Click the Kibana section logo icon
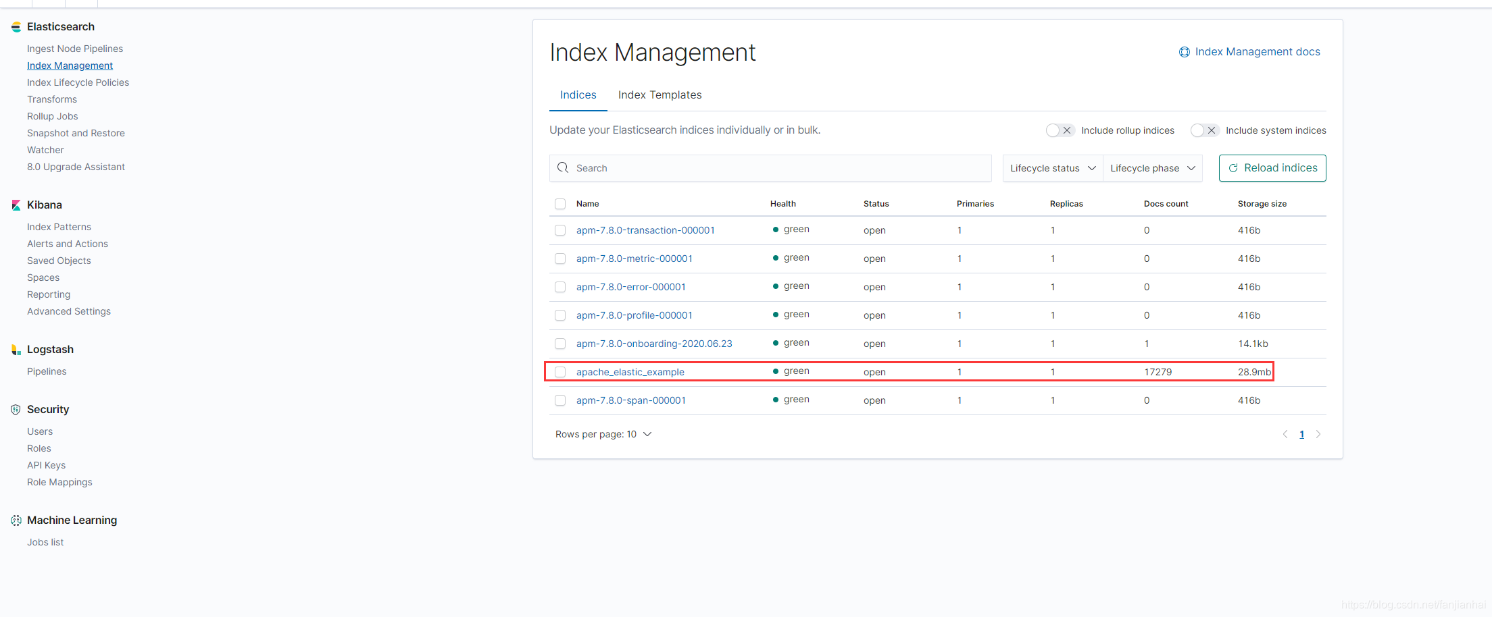Image resolution: width=1492 pixels, height=617 pixels. point(16,205)
